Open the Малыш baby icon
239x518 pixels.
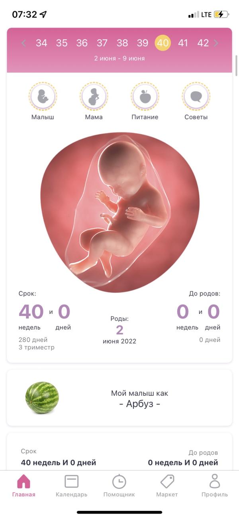43,96
